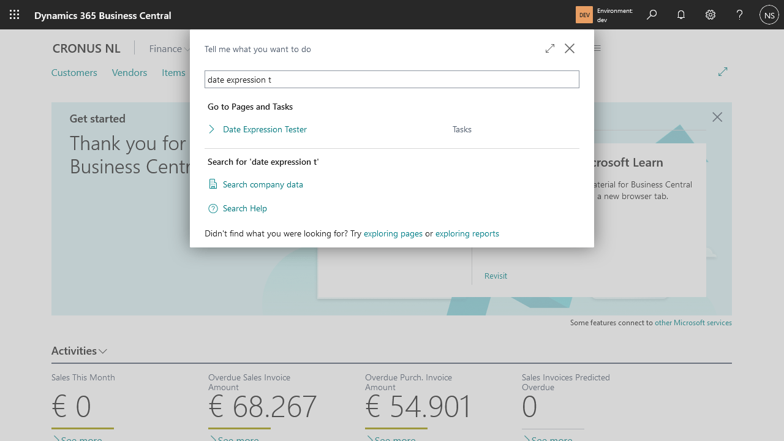Expand the Activities dropdown
Image resolution: width=784 pixels, height=441 pixels.
tap(80, 351)
